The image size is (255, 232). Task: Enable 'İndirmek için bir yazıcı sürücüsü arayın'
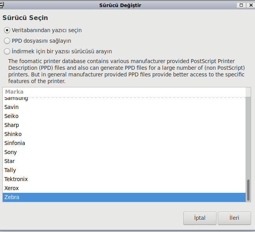pyautogui.click(x=7, y=51)
